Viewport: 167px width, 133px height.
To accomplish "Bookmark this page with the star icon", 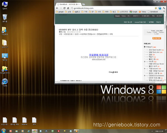I will point(156,8).
